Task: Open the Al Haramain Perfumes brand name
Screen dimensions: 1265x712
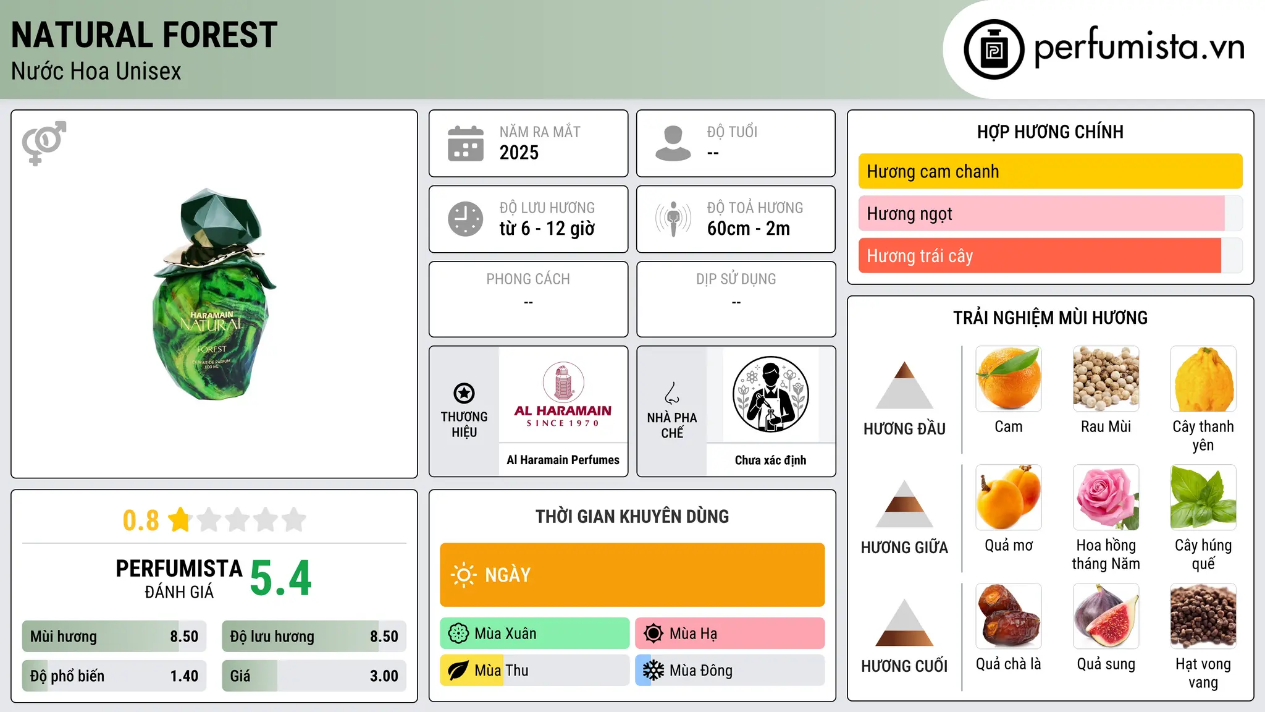Action: 563,460
